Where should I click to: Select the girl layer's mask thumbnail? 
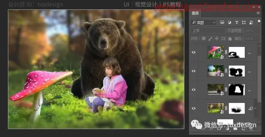(237, 71)
